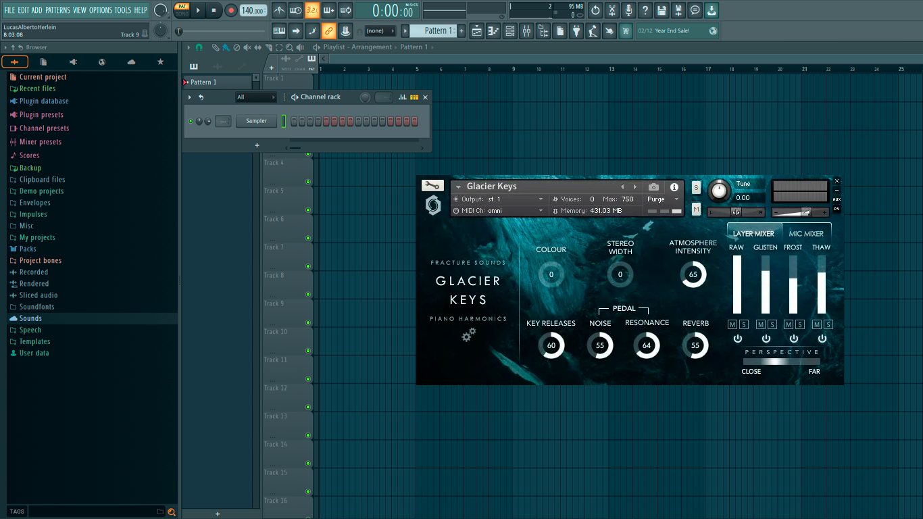
Task: Select the playlist paint brush tool
Action: [x=226, y=47]
